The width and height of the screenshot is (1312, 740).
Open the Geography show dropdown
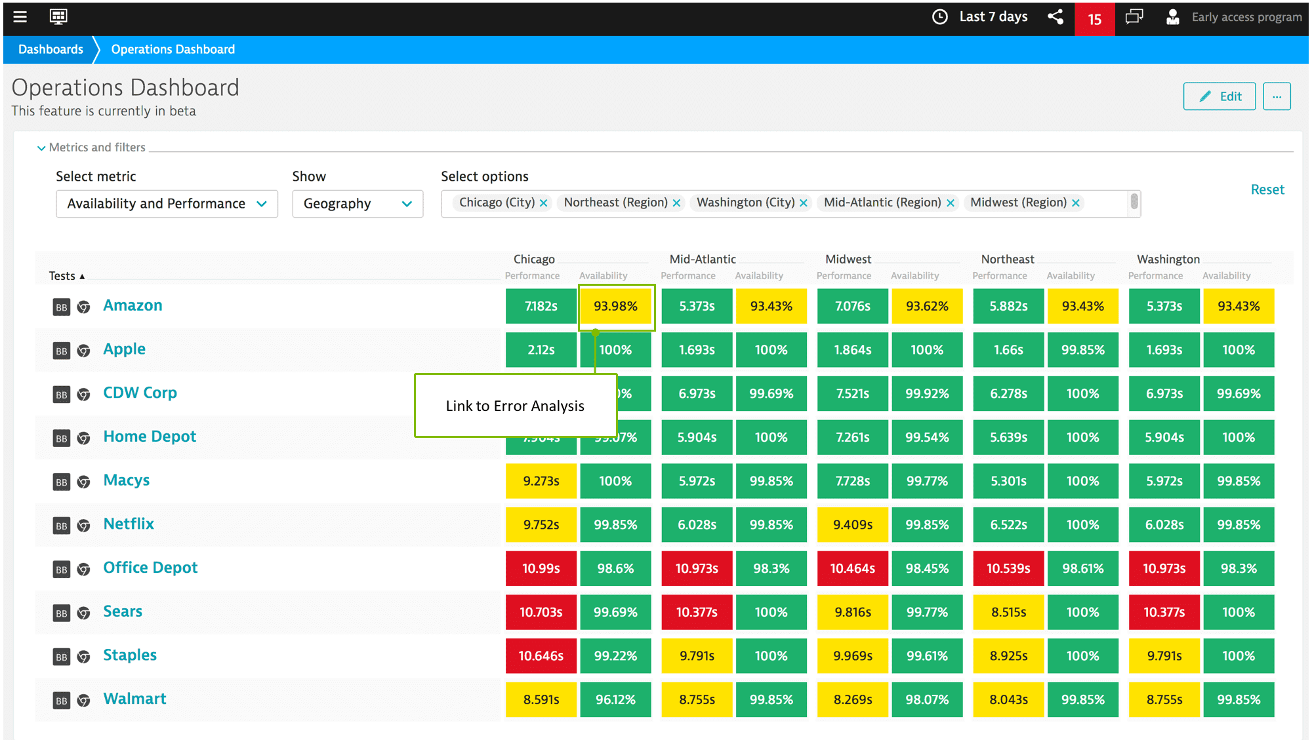tap(358, 204)
